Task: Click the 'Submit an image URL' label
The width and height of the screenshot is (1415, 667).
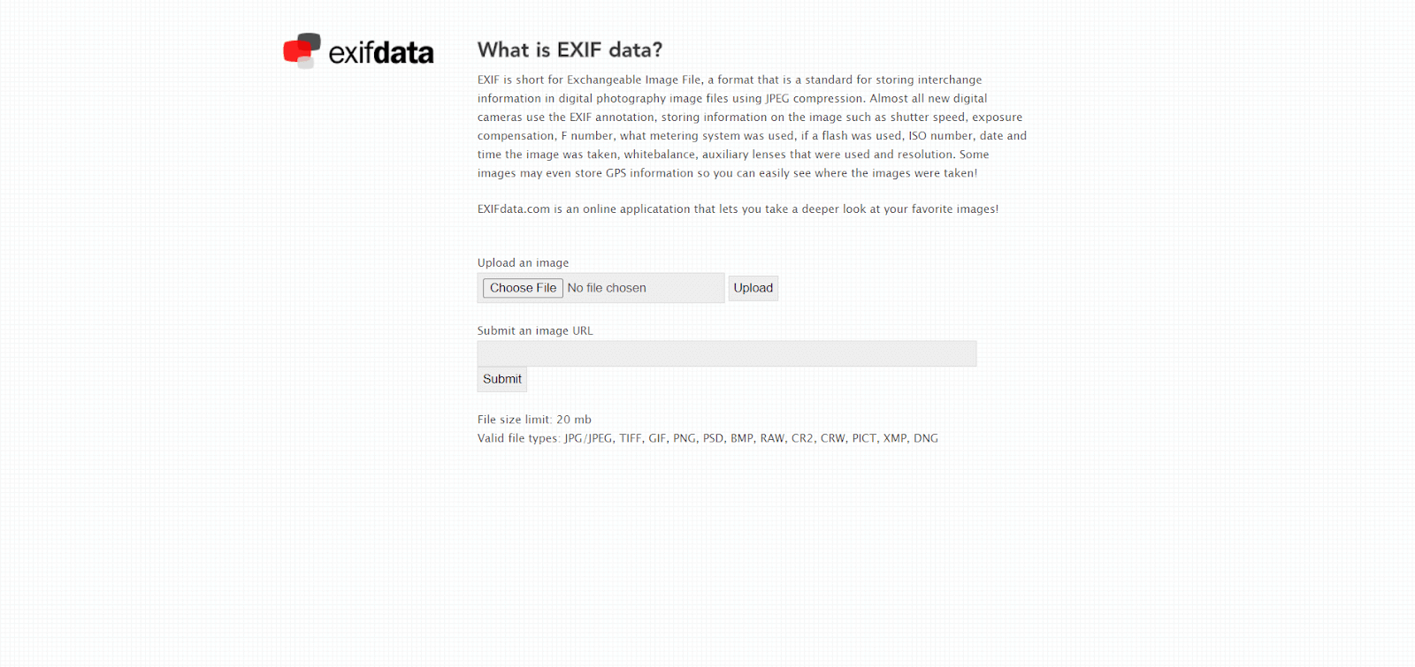Action: pos(534,330)
